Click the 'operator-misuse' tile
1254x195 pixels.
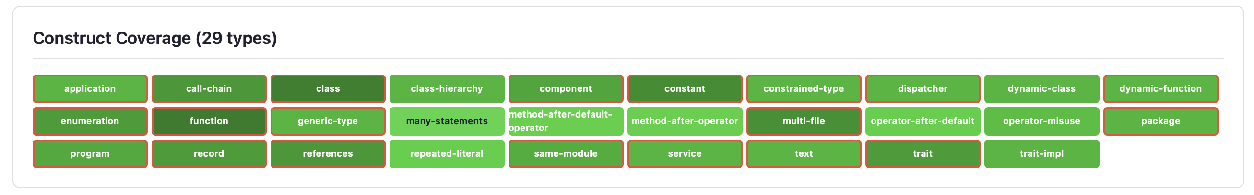(x=1041, y=121)
